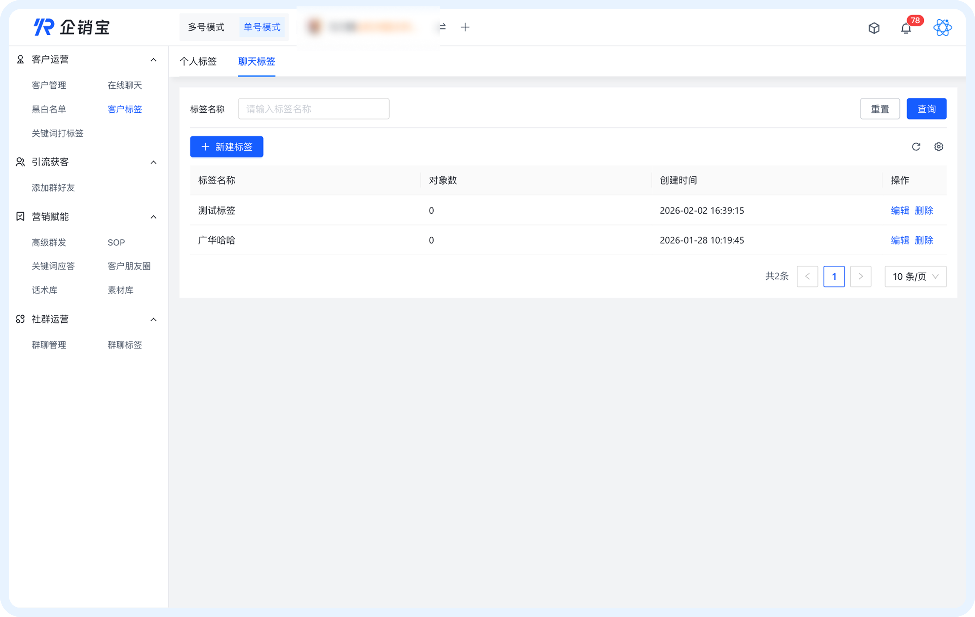Add a new account with the plus icon

(x=465, y=27)
